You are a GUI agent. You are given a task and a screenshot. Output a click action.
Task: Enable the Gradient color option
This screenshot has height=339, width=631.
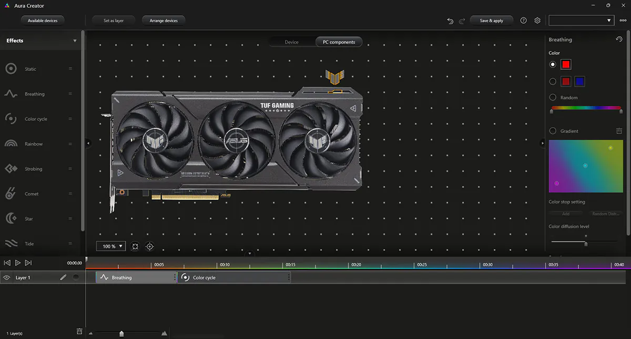[x=553, y=131]
